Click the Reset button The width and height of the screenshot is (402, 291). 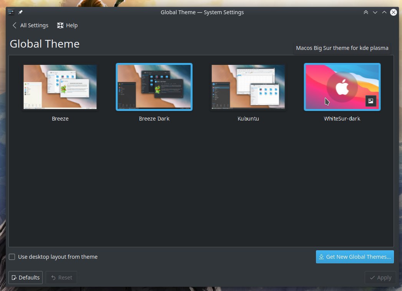point(61,278)
